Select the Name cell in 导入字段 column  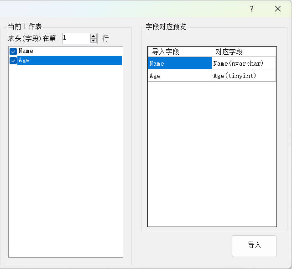180,63
